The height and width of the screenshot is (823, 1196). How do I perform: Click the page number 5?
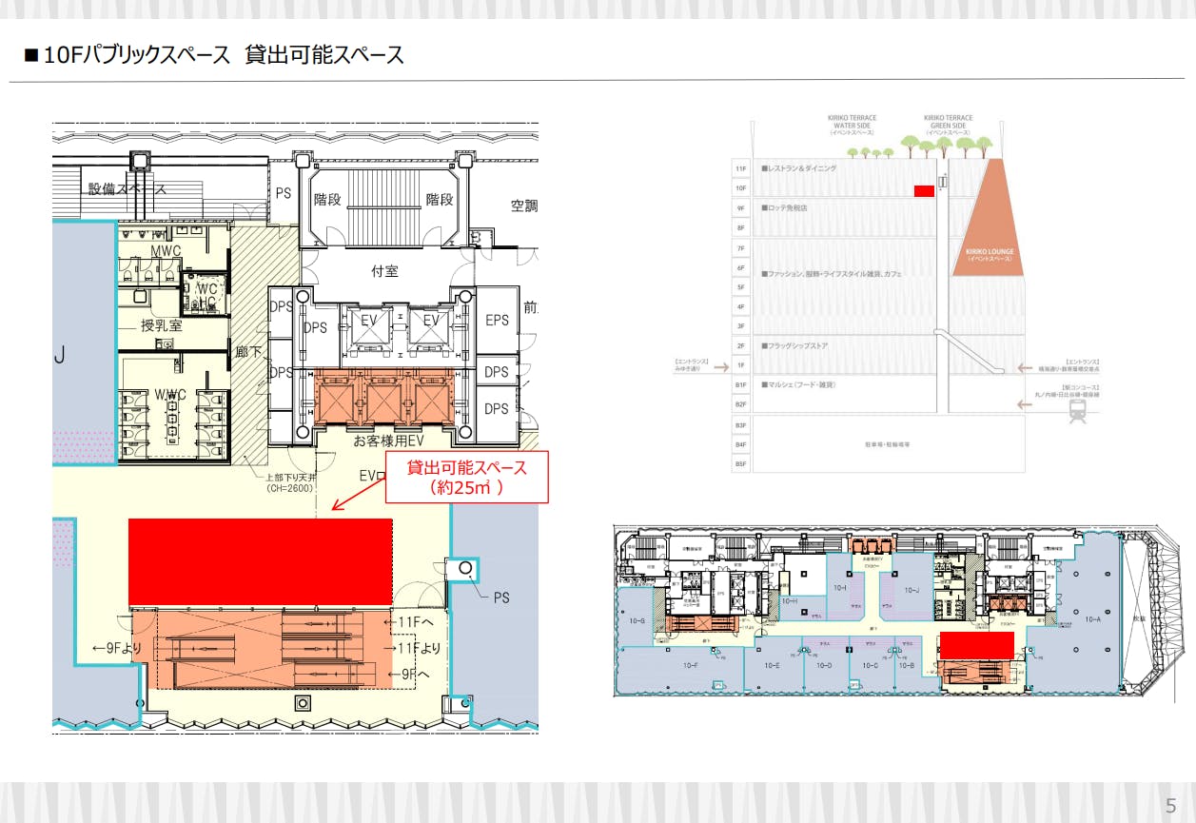[1171, 804]
